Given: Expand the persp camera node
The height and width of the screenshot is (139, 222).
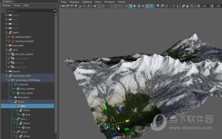Looking at the screenshot, I should [x=6, y=15].
